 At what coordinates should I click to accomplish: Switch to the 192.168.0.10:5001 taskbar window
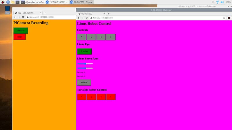(57, 2)
